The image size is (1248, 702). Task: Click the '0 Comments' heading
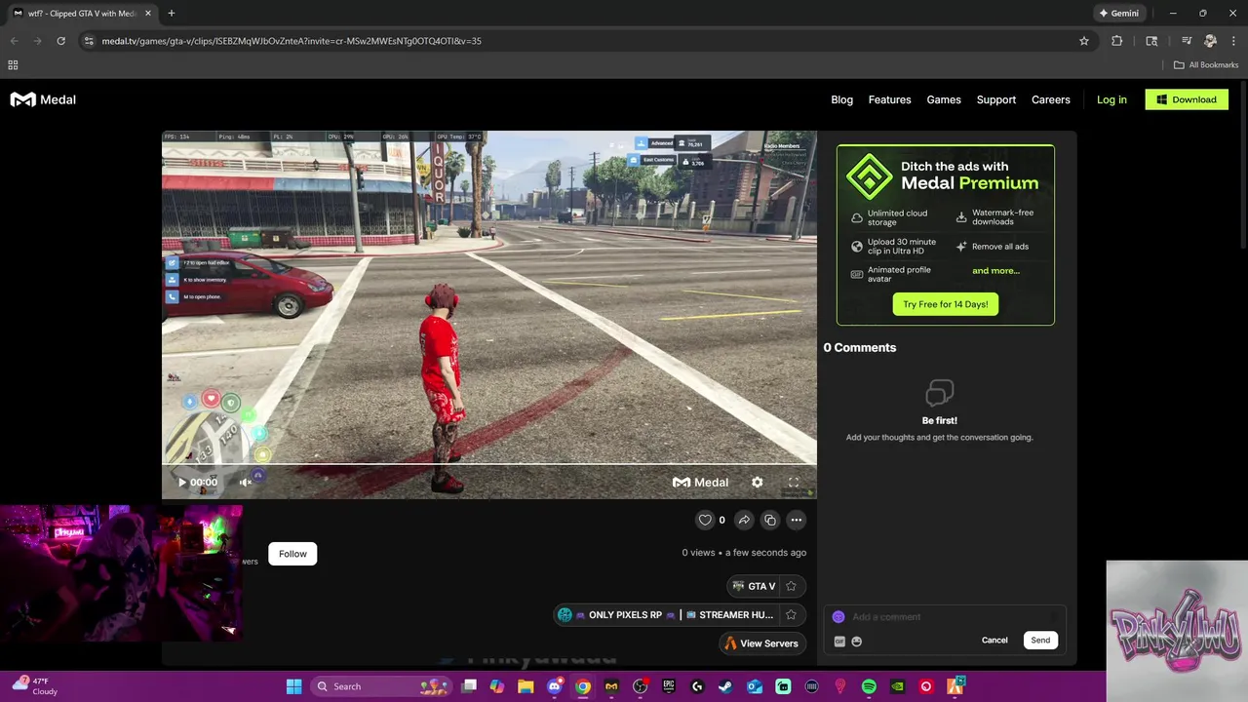[x=860, y=347]
